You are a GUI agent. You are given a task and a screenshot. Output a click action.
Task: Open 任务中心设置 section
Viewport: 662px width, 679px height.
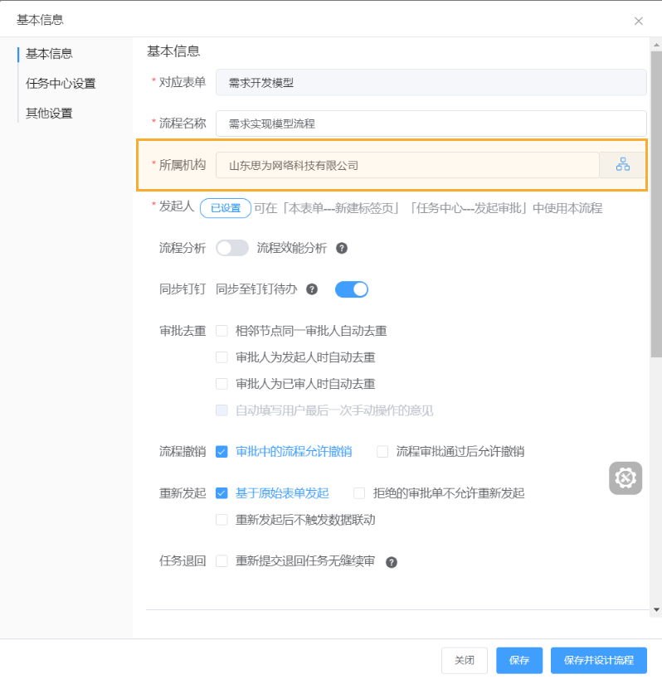61,83
